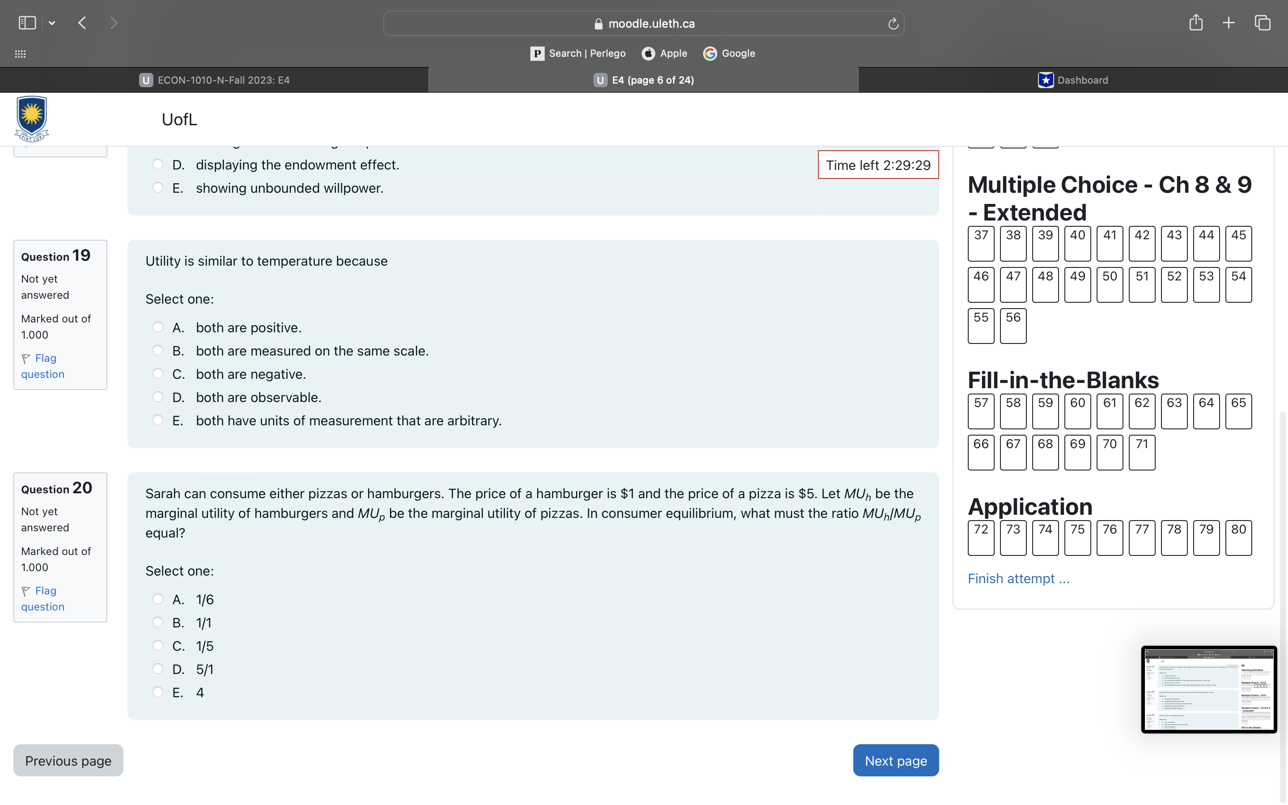Click the Next page button
Screen dimensions: 1288x805
895,760
